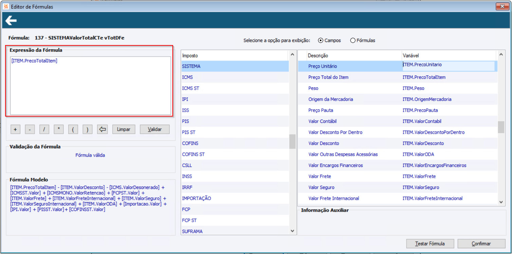The width and height of the screenshot is (512, 254).
Task: Select ISS in the Imposto list
Action: coord(235,110)
